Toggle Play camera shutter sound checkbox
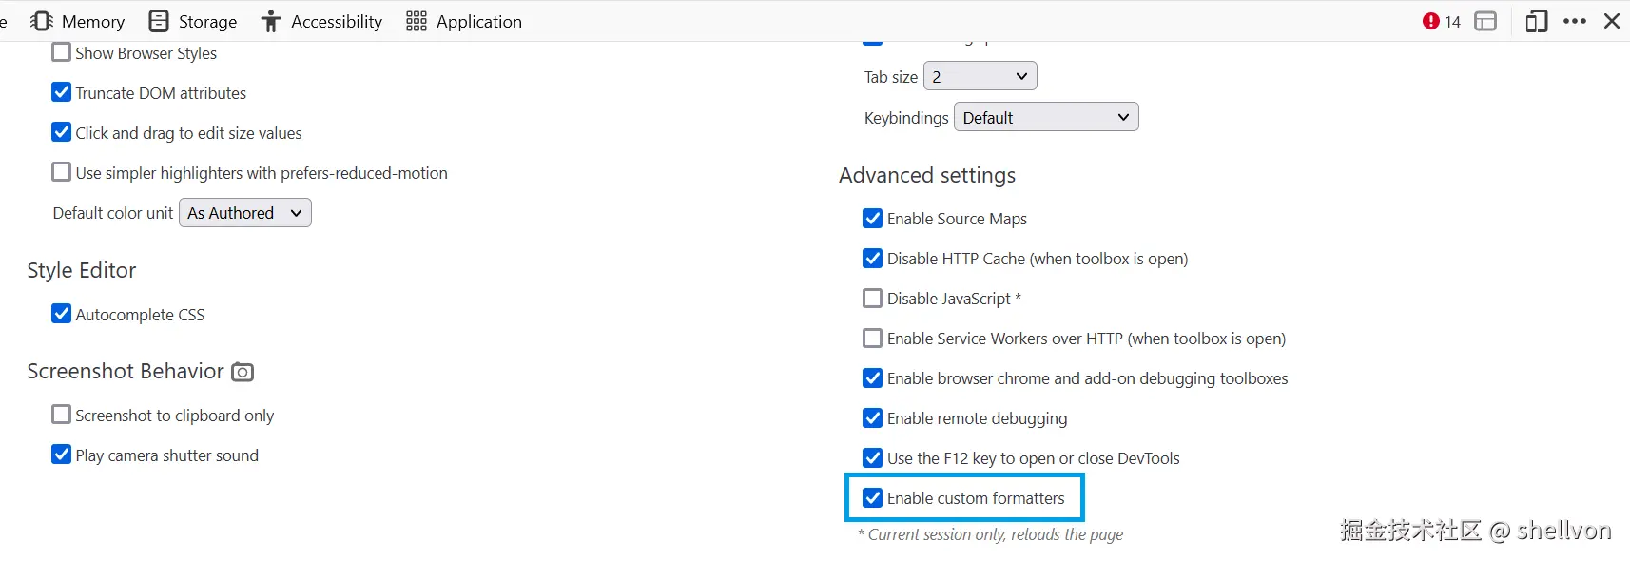 (62, 455)
